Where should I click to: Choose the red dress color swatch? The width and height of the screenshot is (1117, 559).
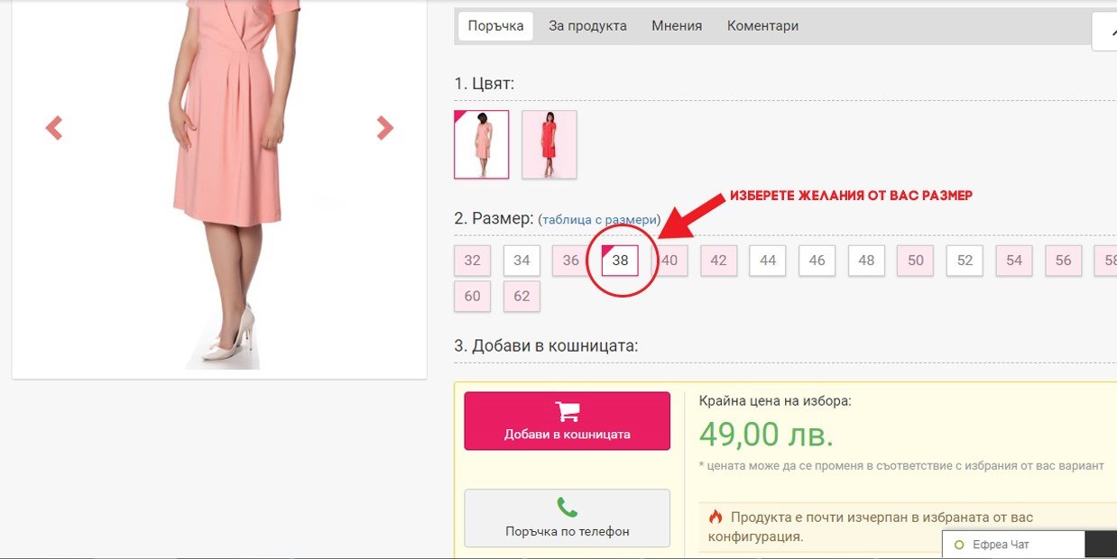549,144
